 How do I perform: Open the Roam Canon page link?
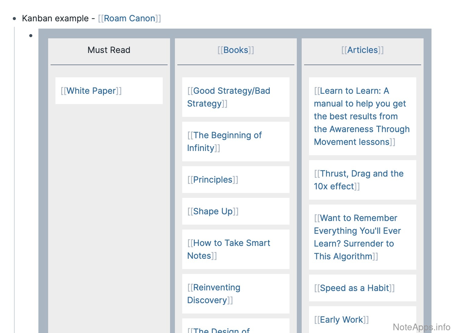130,19
